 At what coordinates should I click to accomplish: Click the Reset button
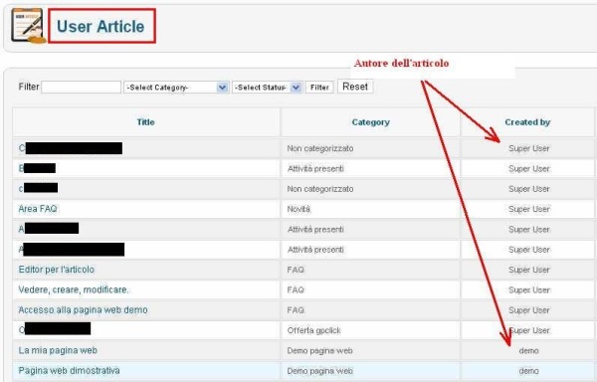click(x=355, y=87)
